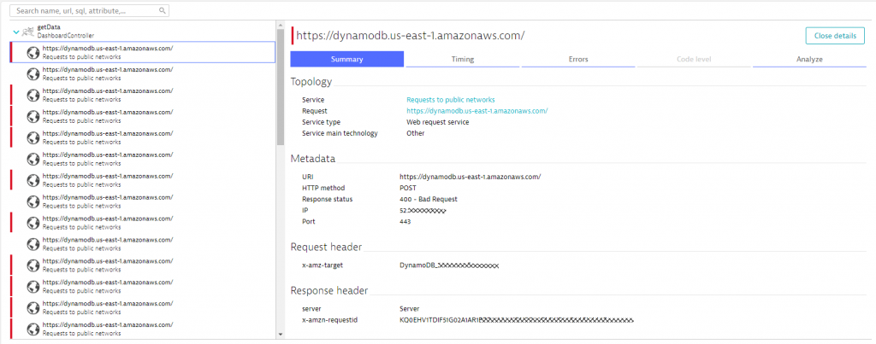Click the Port value 443
Image resolution: width=876 pixels, height=344 pixels.
pyautogui.click(x=405, y=221)
